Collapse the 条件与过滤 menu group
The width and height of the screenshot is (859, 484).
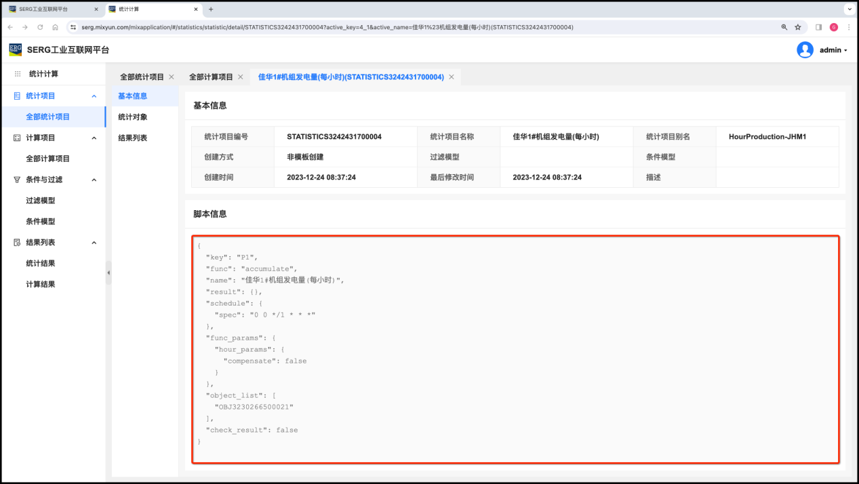pyautogui.click(x=94, y=180)
